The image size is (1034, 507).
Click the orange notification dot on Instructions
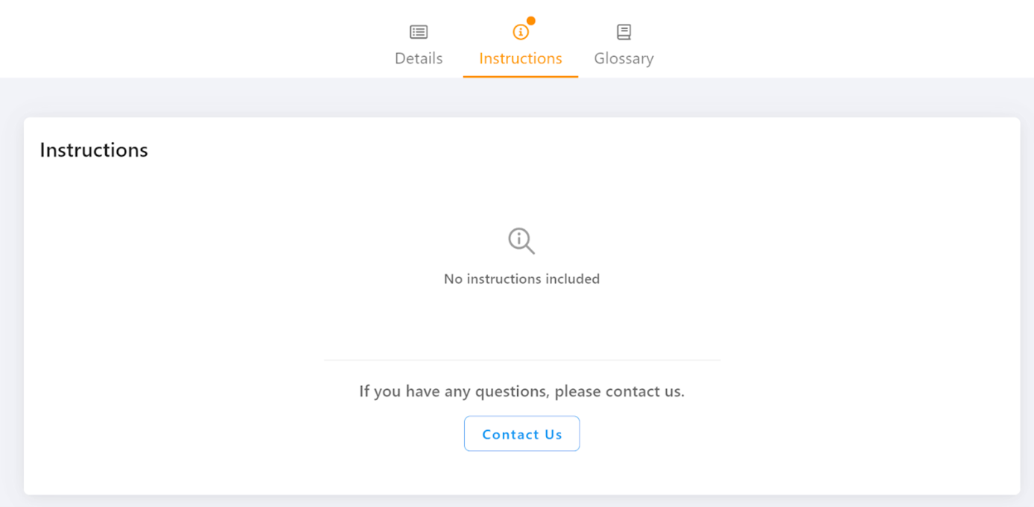(x=531, y=21)
